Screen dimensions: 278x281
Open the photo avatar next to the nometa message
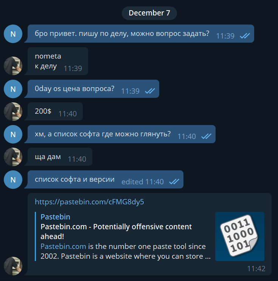13,66
